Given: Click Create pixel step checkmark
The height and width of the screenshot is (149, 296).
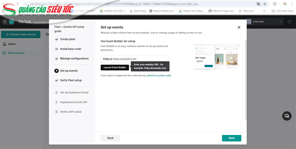Looking at the screenshot, I should click(56, 39).
